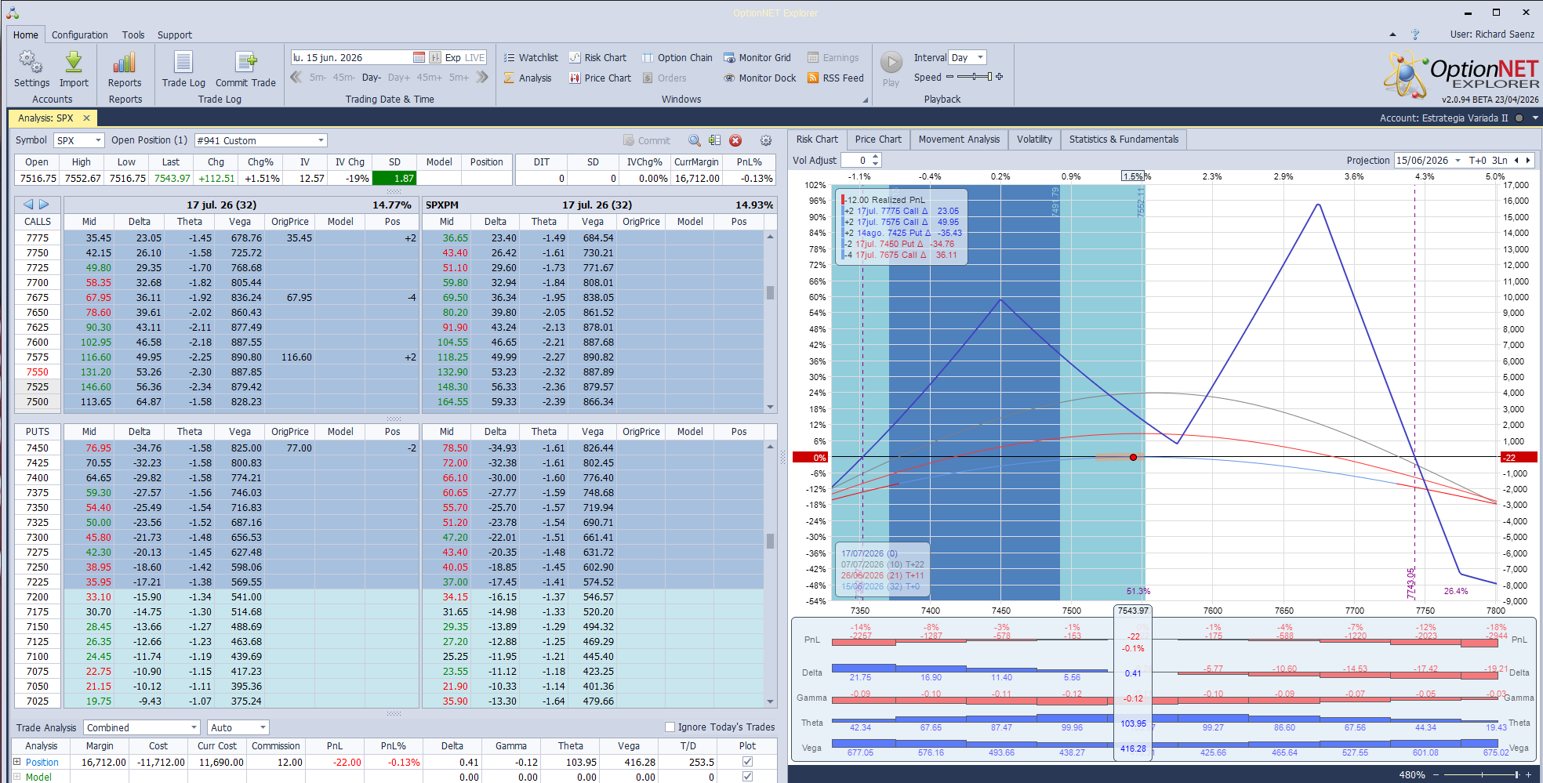Increase the Vol Adjust stepper value
Screen dimensions: 1543x783
(876, 157)
